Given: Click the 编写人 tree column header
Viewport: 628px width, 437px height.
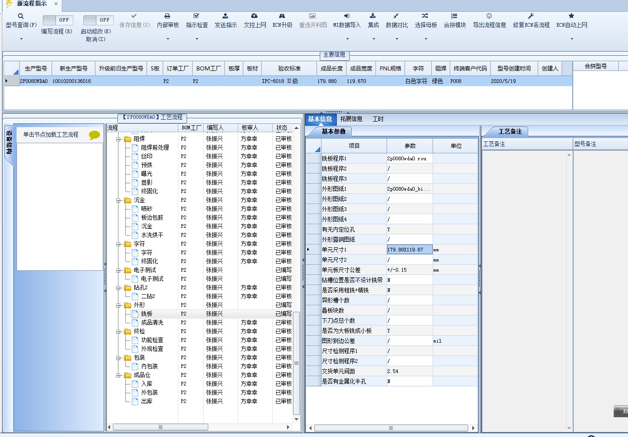Looking at the screenshot, I should (220, 128).
